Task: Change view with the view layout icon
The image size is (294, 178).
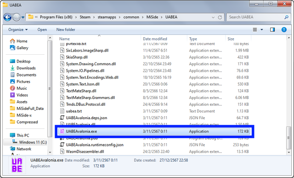Action: 255,29
